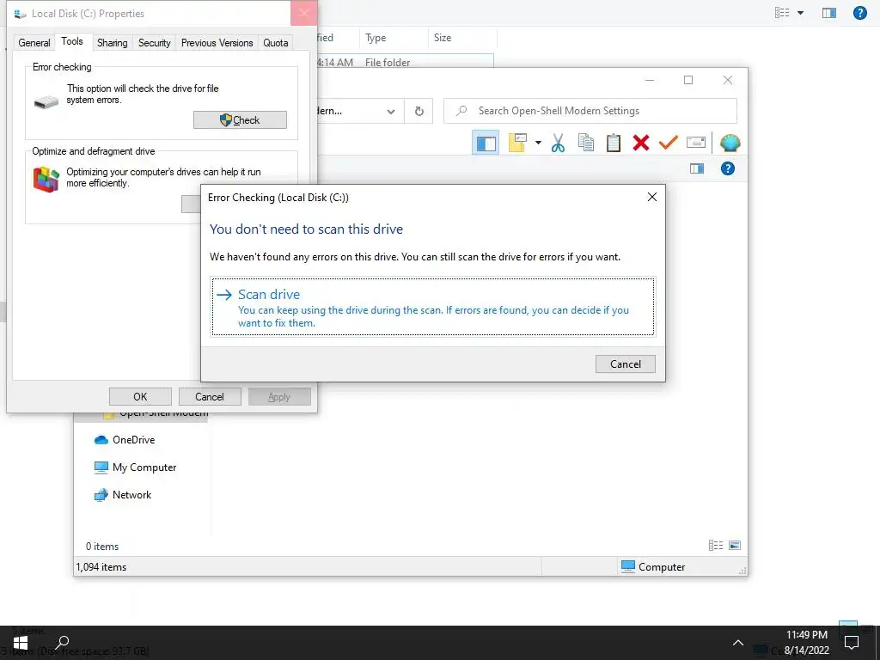The height and width of the screenshot is (660, 880).
Task: Click the 1,094 items status text
Action: (x=101, y=567)
